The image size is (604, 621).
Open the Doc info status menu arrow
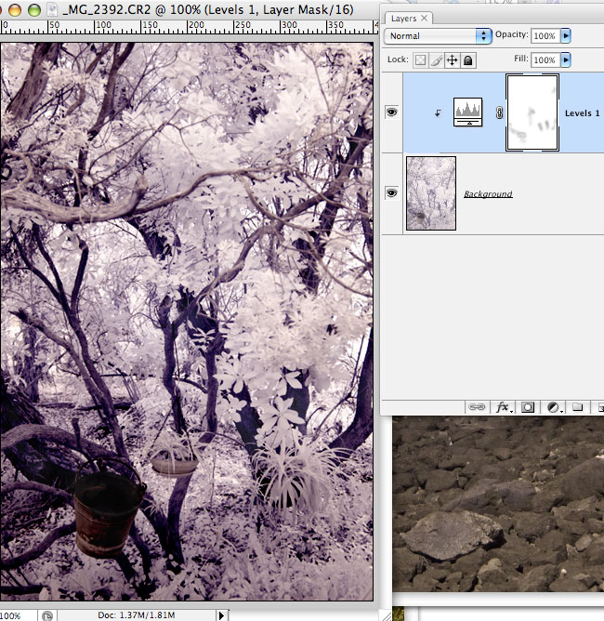[x=221, y=615]
